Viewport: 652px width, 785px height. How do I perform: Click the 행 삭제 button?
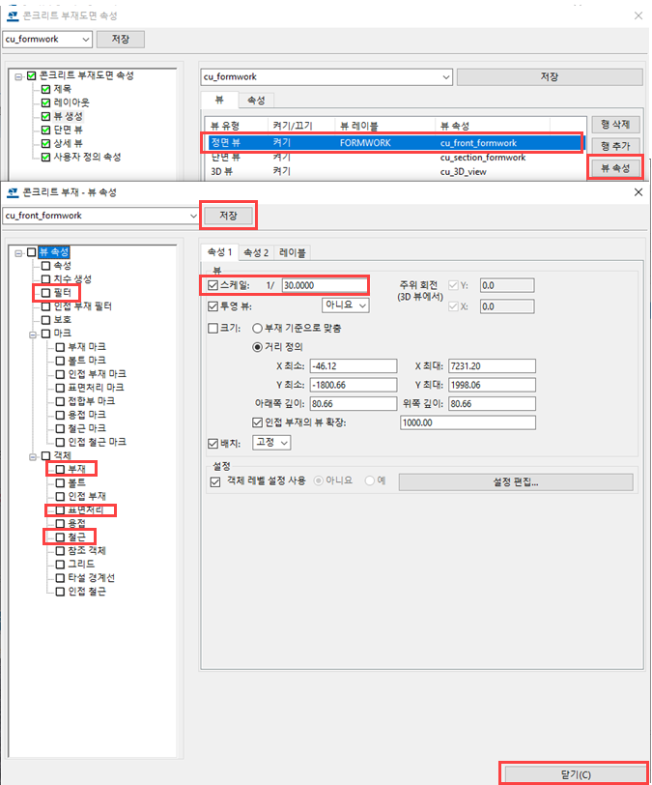tap(615, 124)
